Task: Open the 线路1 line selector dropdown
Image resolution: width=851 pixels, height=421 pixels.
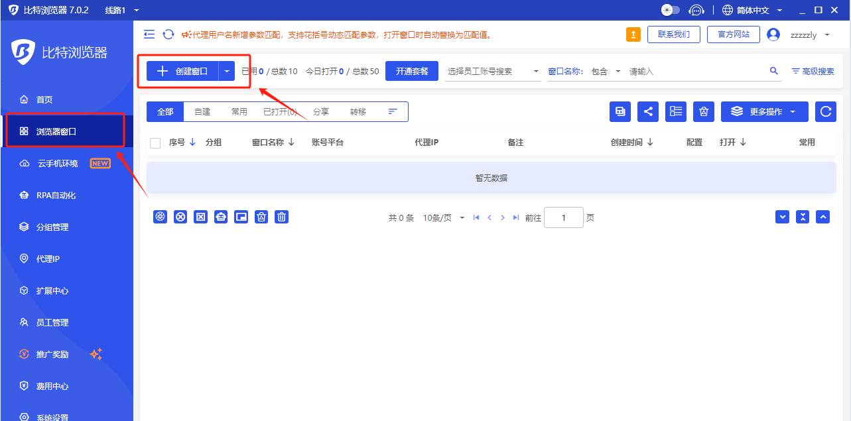Action: click(x=122, y=10)
